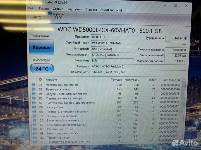This screenshot has height=150, width=201.
Task: Click the scroll down arrow of attribute list
Action: click(180, 139)
